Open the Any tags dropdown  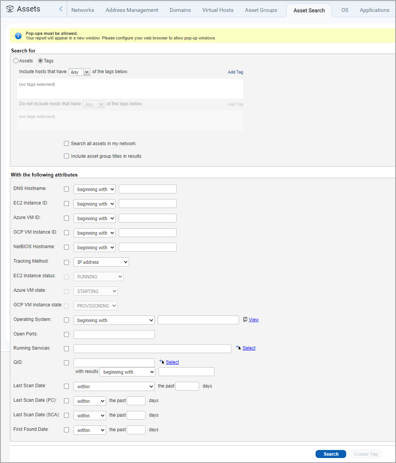tap(79, 72)
